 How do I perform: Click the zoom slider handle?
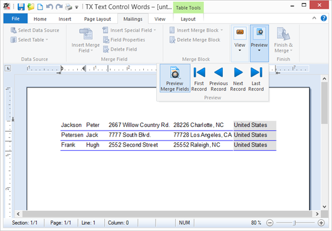294,223
